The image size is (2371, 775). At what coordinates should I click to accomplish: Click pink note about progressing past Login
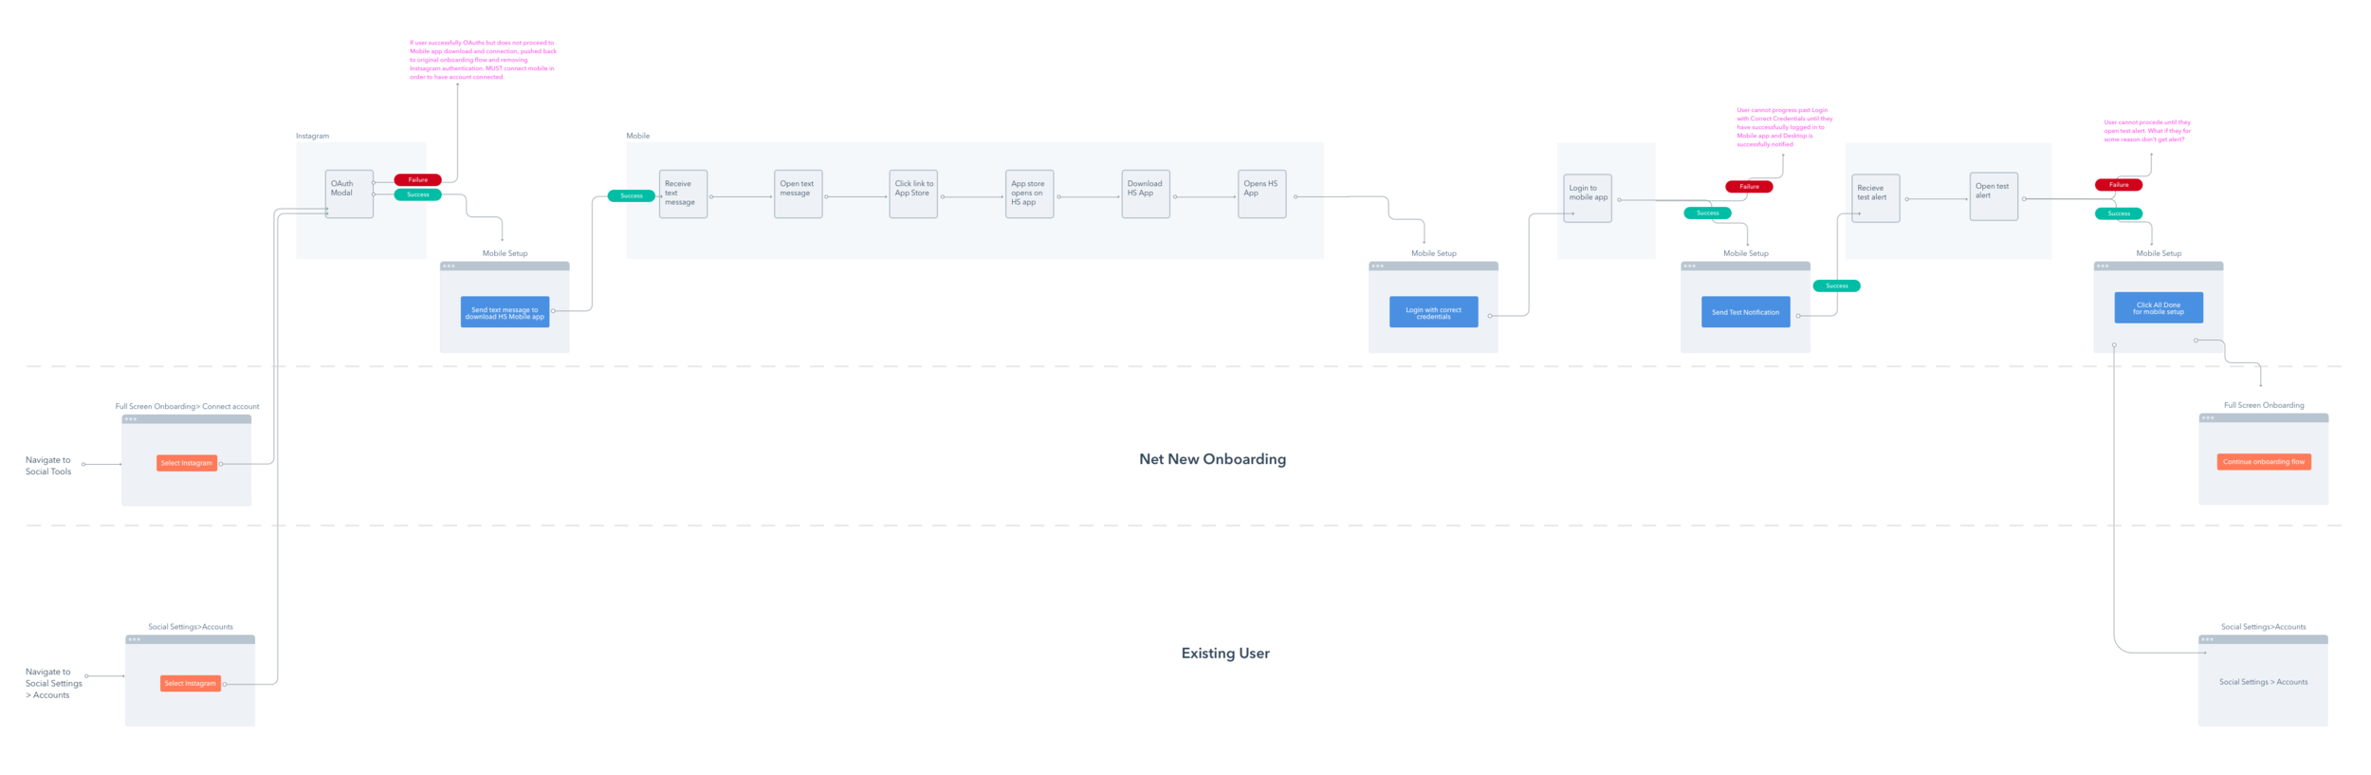coord(1784,127)
